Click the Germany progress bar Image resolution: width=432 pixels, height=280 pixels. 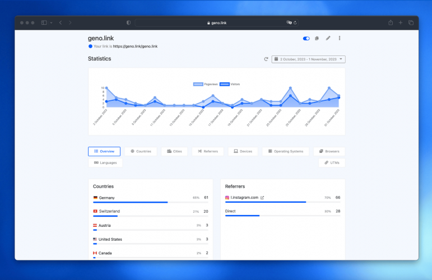(x=150, y=202)
